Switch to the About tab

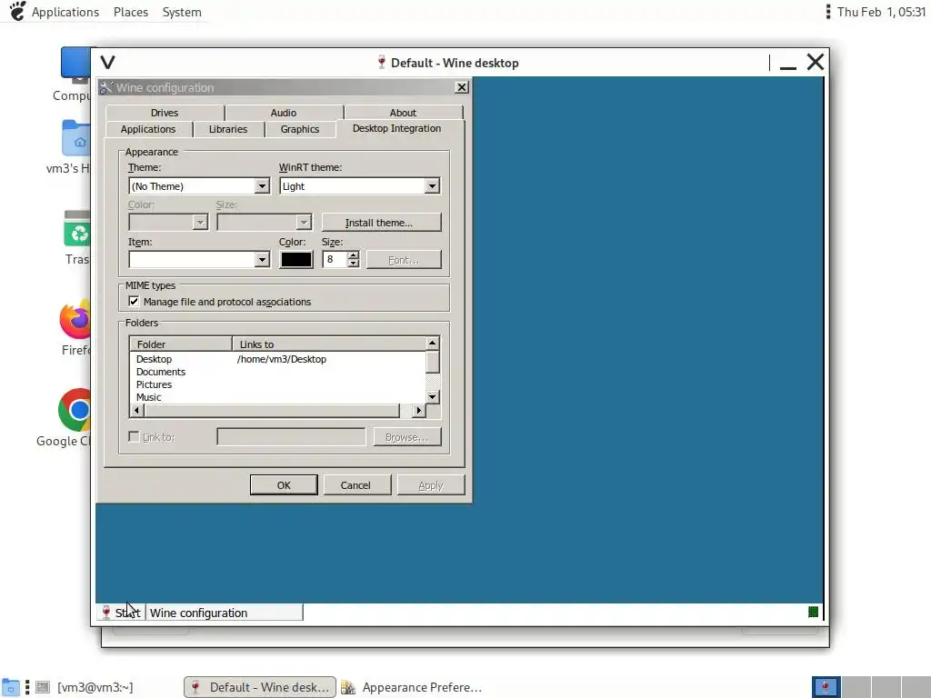pos(403,112)
